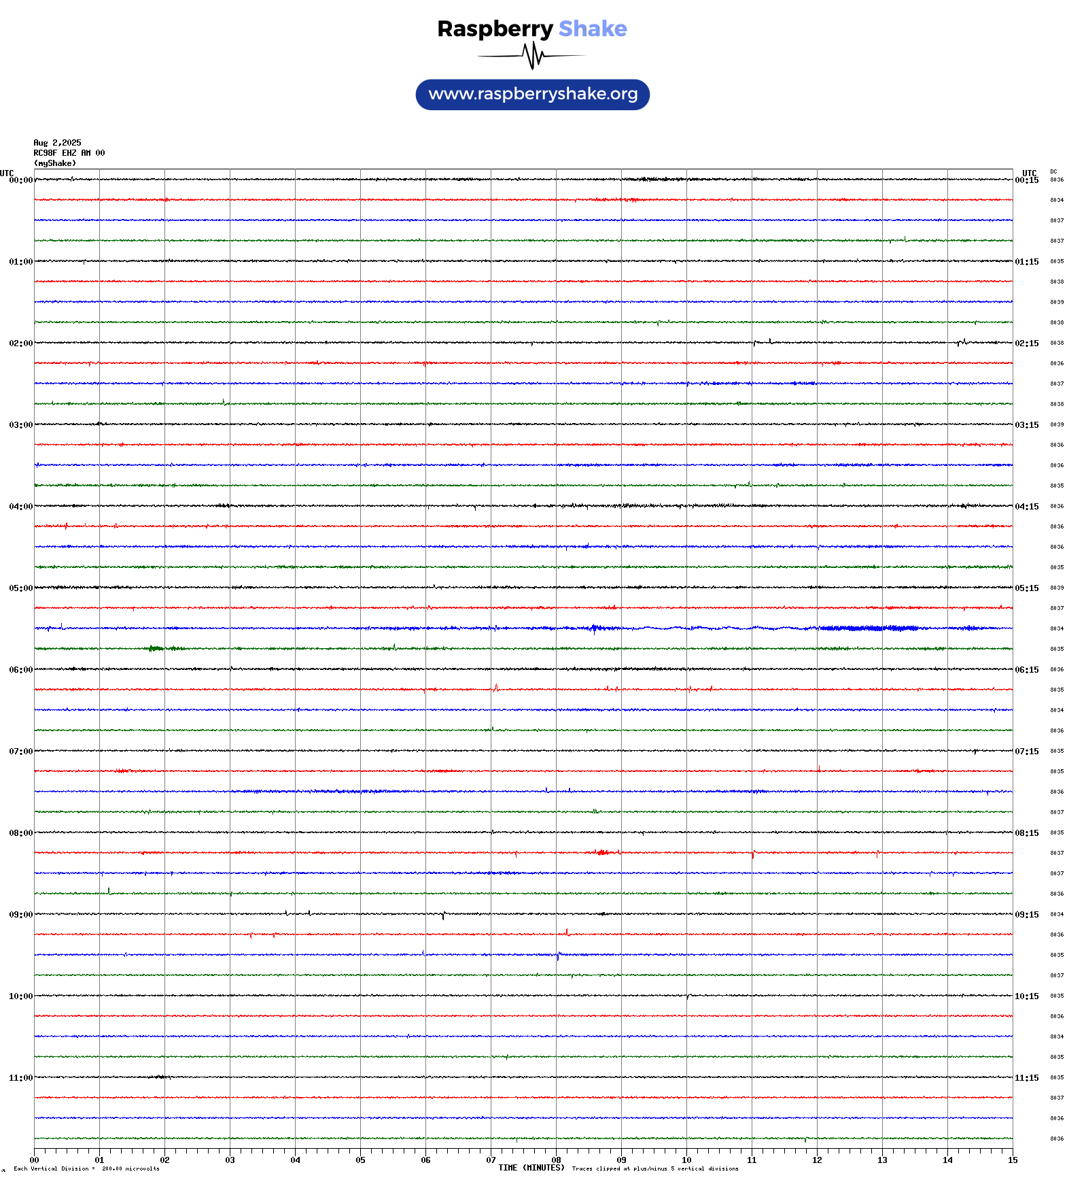Click the right '10:15' time label
The image size is (1067, 1178).
click(x=1027, y=996)
